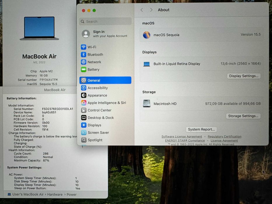The height and width of the screenshot is (204, 272).
Task: Click the Desktop & Dock icon
Action: pos(84,118)
